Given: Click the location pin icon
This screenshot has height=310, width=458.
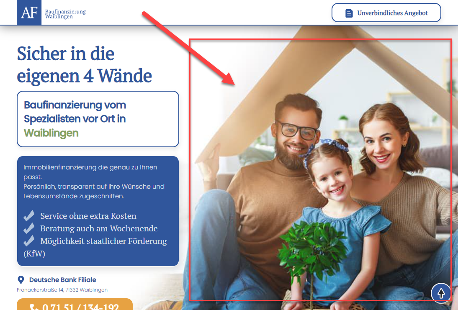Looking at the screenshot, I should click(x=21, y=280).
